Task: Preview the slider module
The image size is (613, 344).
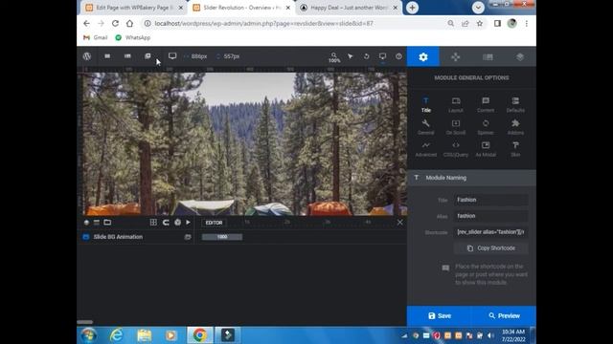Action: tap(504, 316)
